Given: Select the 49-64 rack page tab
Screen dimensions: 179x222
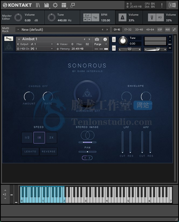Looking at the screenshot, I should coord(150,30).
